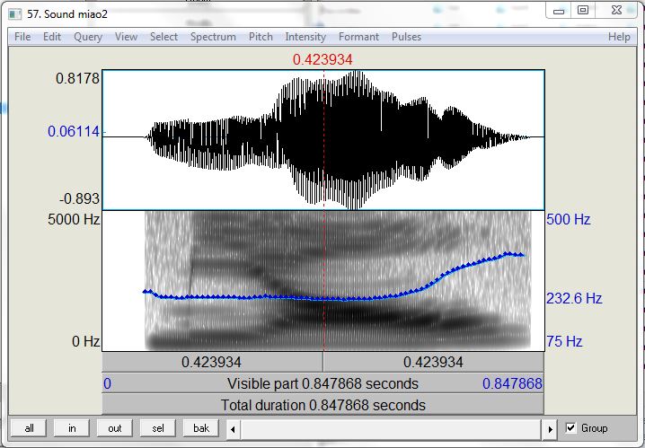Maximize the Sound miao2 window
Viewport: 645px width, 448px height.
[x=583, y=10]
